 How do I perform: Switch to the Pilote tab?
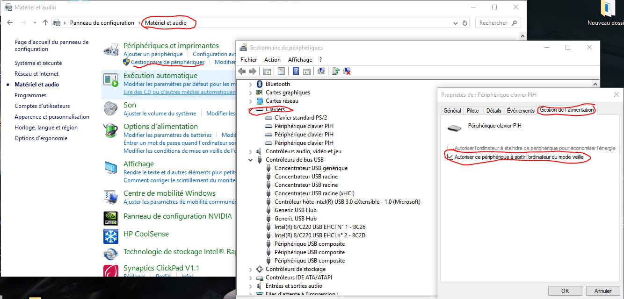tap(472, 111)
